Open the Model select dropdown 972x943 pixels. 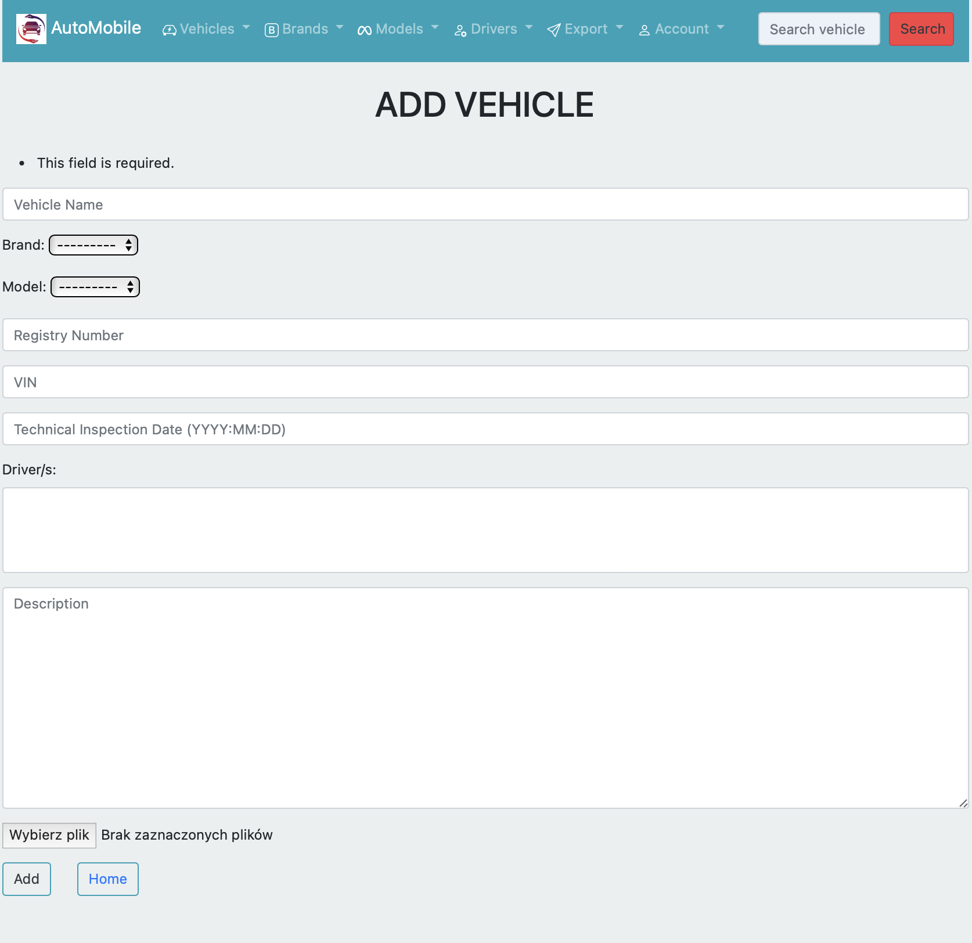[x=95, y=287]
